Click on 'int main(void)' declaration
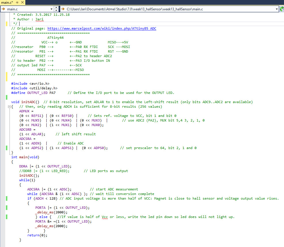284x247 pixels. click(25, 157)
